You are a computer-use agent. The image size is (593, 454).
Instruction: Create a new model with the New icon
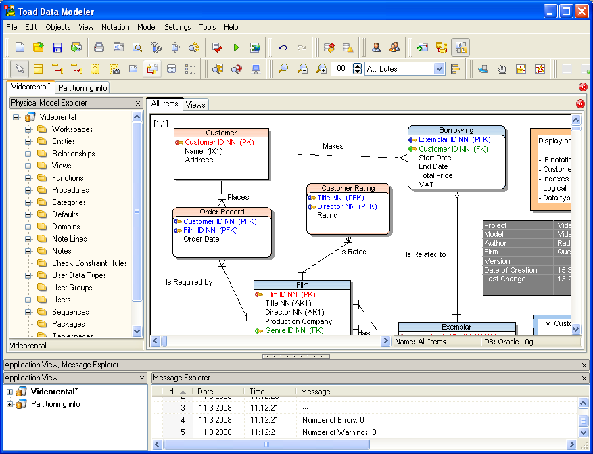20,47
